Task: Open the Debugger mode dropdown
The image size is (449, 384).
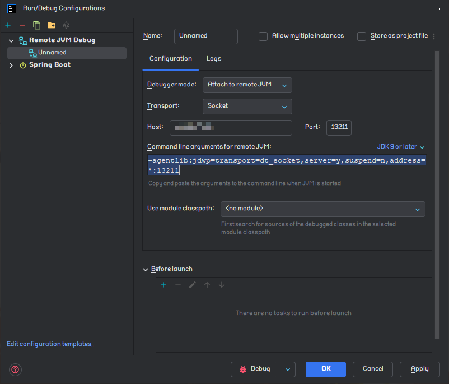Action: (247, 85)
